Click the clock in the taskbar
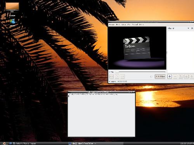 [187, 143]
